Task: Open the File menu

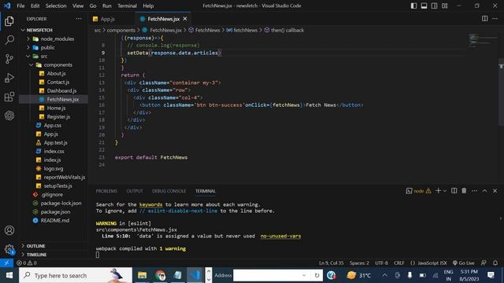Action: 20,6
